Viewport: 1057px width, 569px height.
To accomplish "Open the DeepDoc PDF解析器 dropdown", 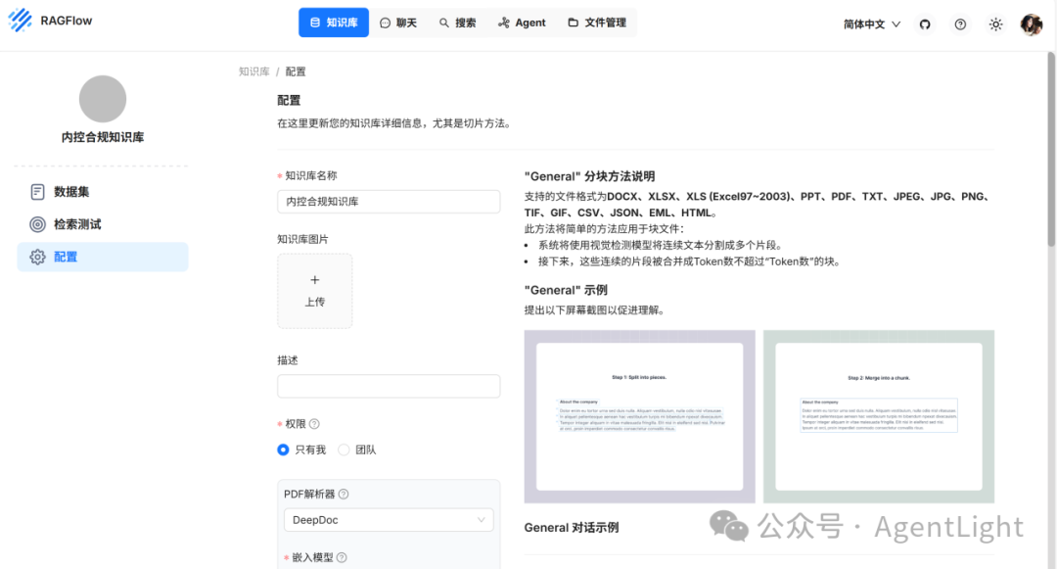I will (x=388, y=520).
